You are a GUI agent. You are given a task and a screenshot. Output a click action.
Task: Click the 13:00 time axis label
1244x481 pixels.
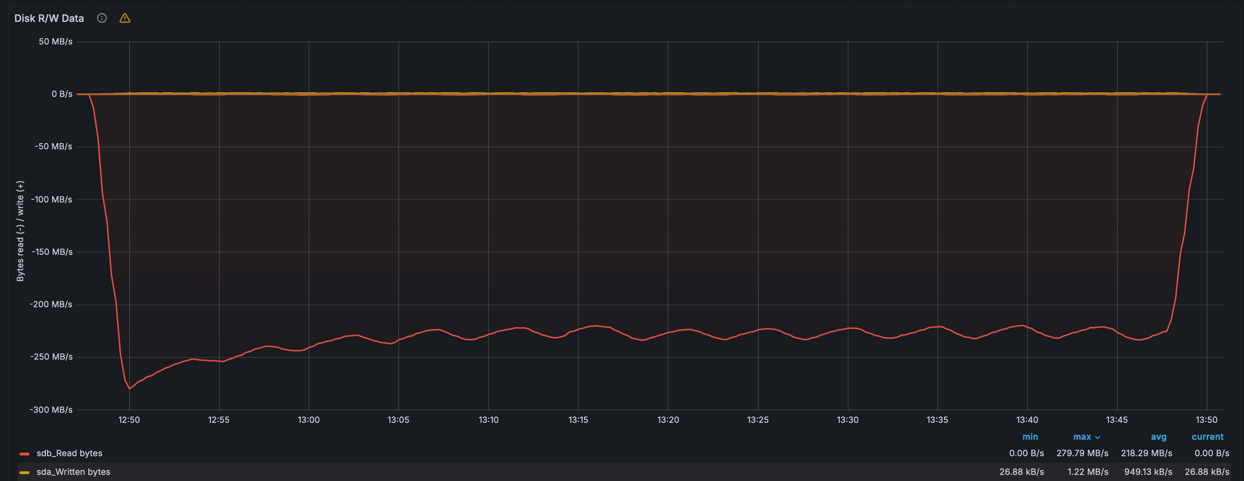point(309,420)
